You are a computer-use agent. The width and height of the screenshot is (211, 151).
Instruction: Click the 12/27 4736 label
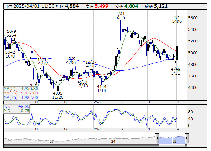(x=91, y=64)
